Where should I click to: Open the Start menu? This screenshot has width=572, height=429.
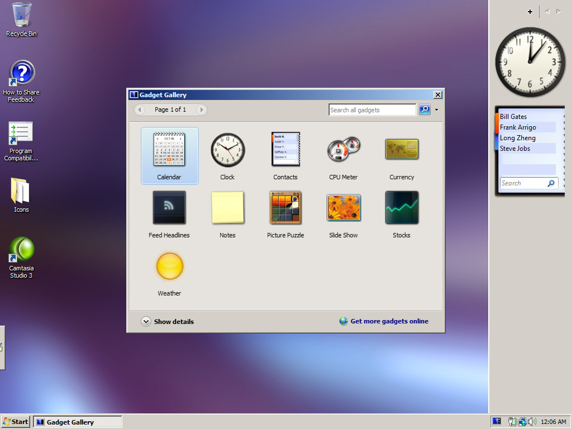tap(15, 421)
